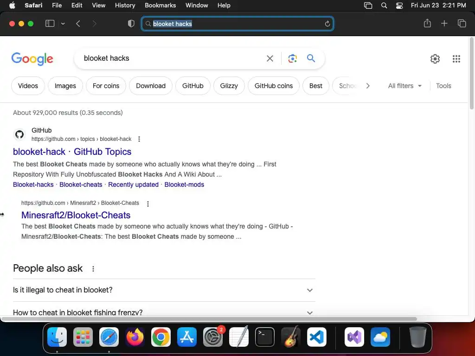Open the privacy report shield icon

click(131, 24)
